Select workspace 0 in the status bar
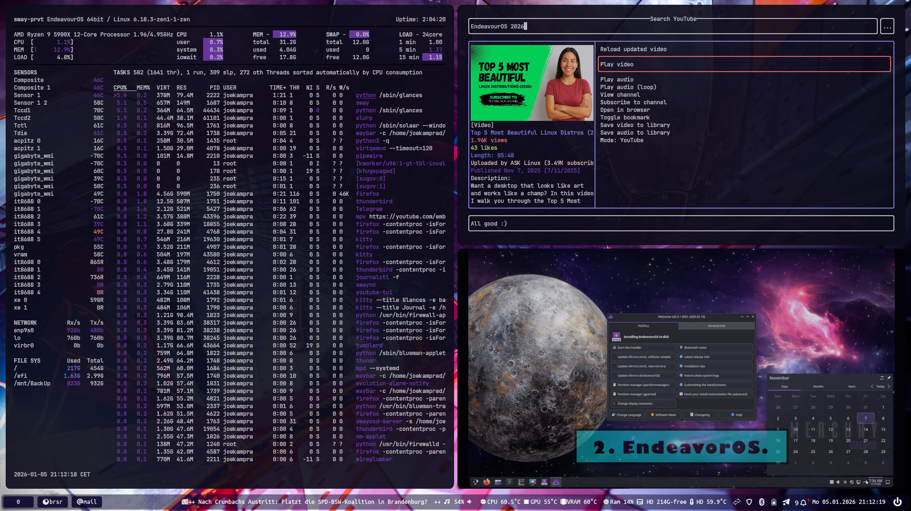Viewport: 911px width, 511px height. [19, 502]
